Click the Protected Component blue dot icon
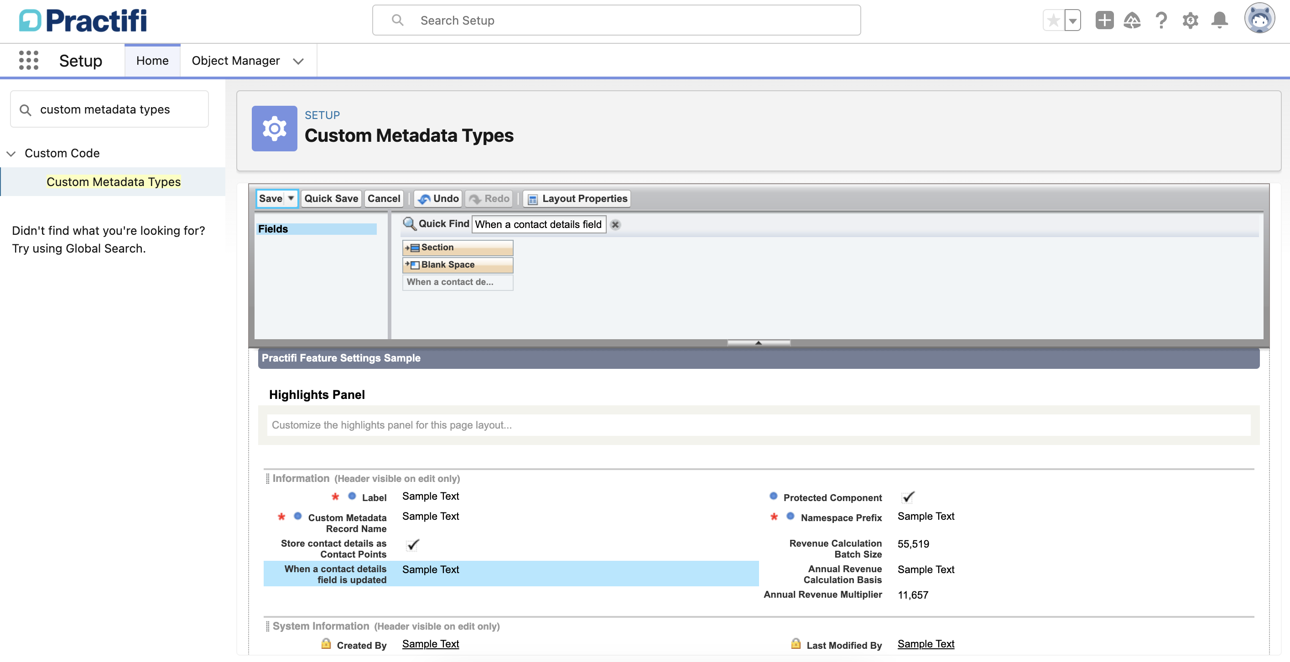 774,496
